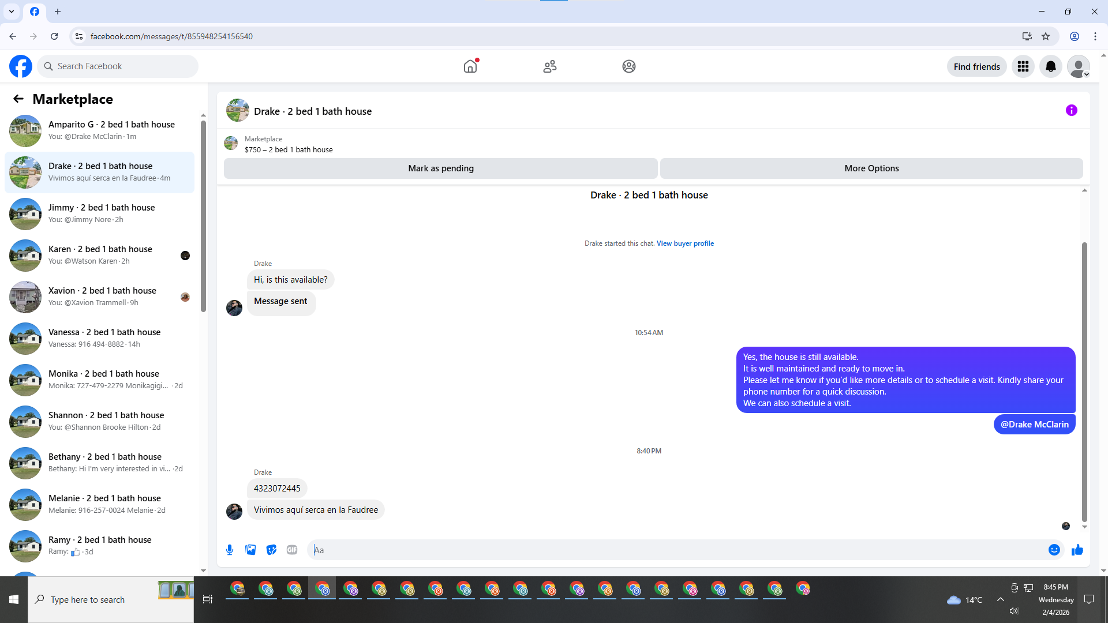This screenshot has height=623, width=1108.
Task: Open the emoji picker in message box
Action: point(1054,550)
